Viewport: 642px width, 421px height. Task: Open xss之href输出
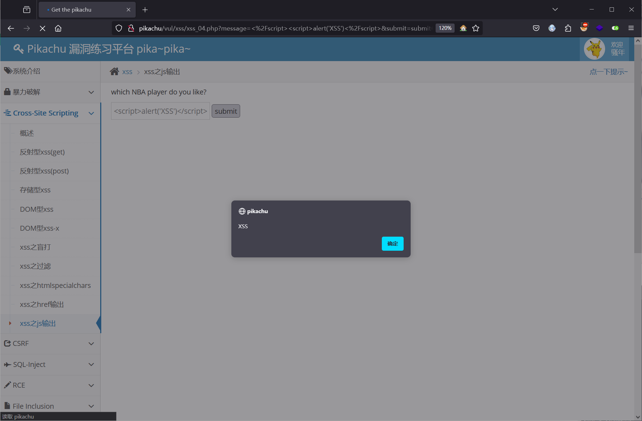(42, 304)
